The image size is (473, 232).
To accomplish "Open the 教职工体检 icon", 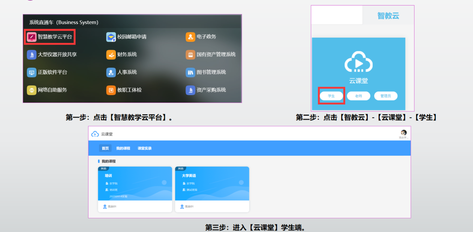I will coord(111,90).
